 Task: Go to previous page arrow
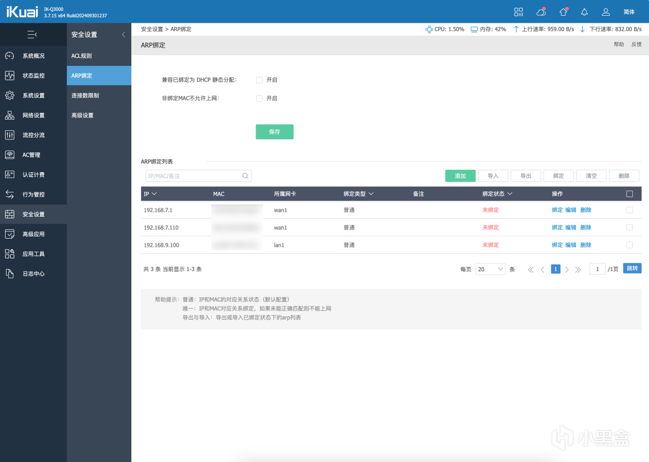click(x=543, y=269)
